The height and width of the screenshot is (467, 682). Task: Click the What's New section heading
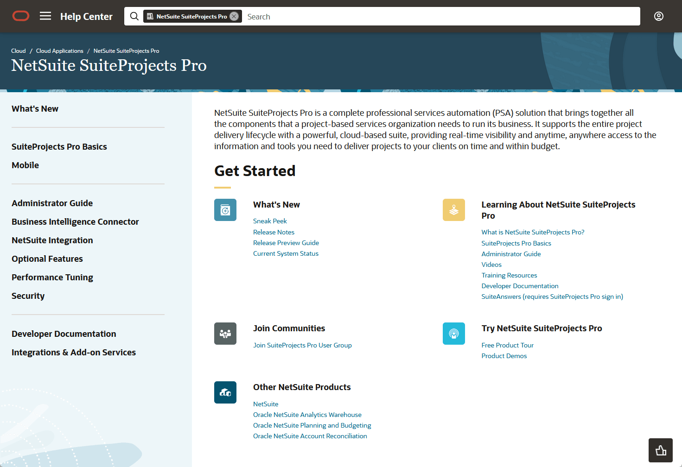[x=276, y=205]
